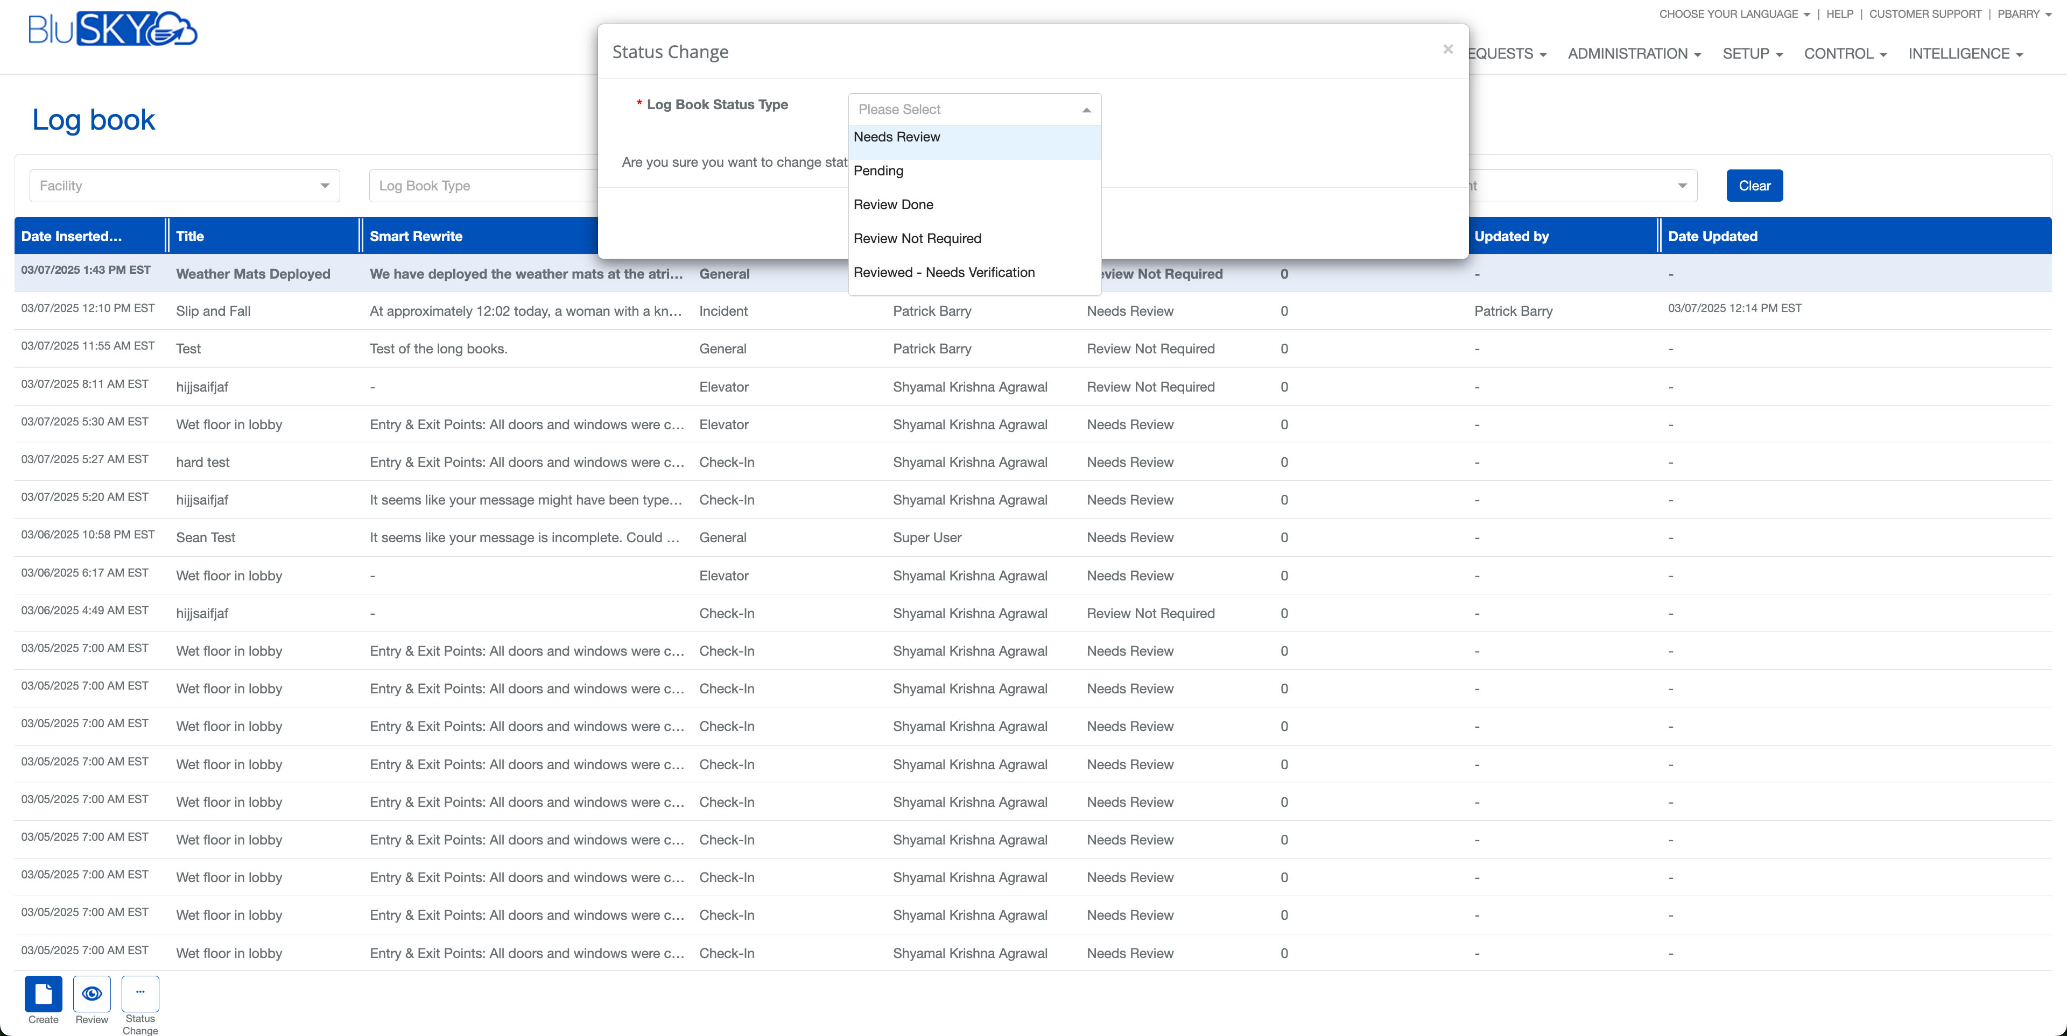Click the Review eye icon
This screenshot has height=1036, width=2067.
point(92,994)
